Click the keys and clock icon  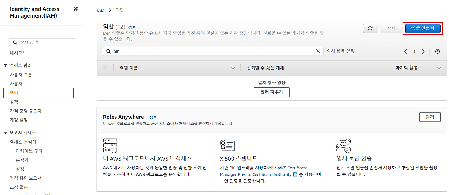pos(343,146)
